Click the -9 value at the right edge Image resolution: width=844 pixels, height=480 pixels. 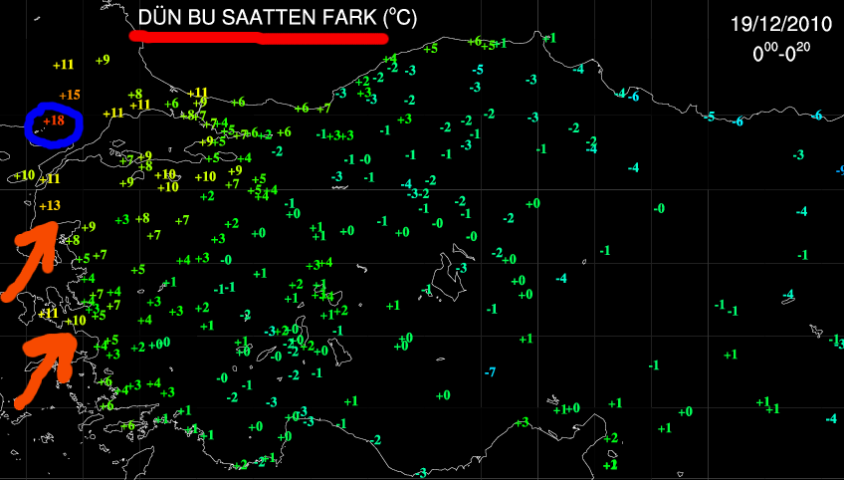(839, 169)
